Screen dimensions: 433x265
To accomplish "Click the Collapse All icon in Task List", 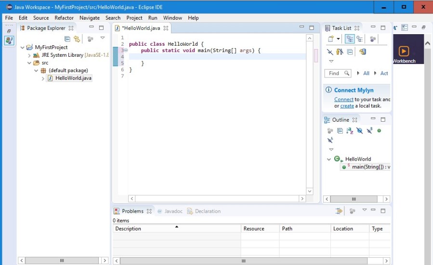I will 350,52.
